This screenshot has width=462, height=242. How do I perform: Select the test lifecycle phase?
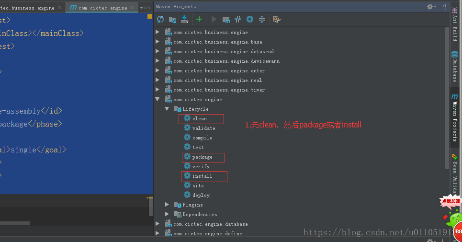198,148
